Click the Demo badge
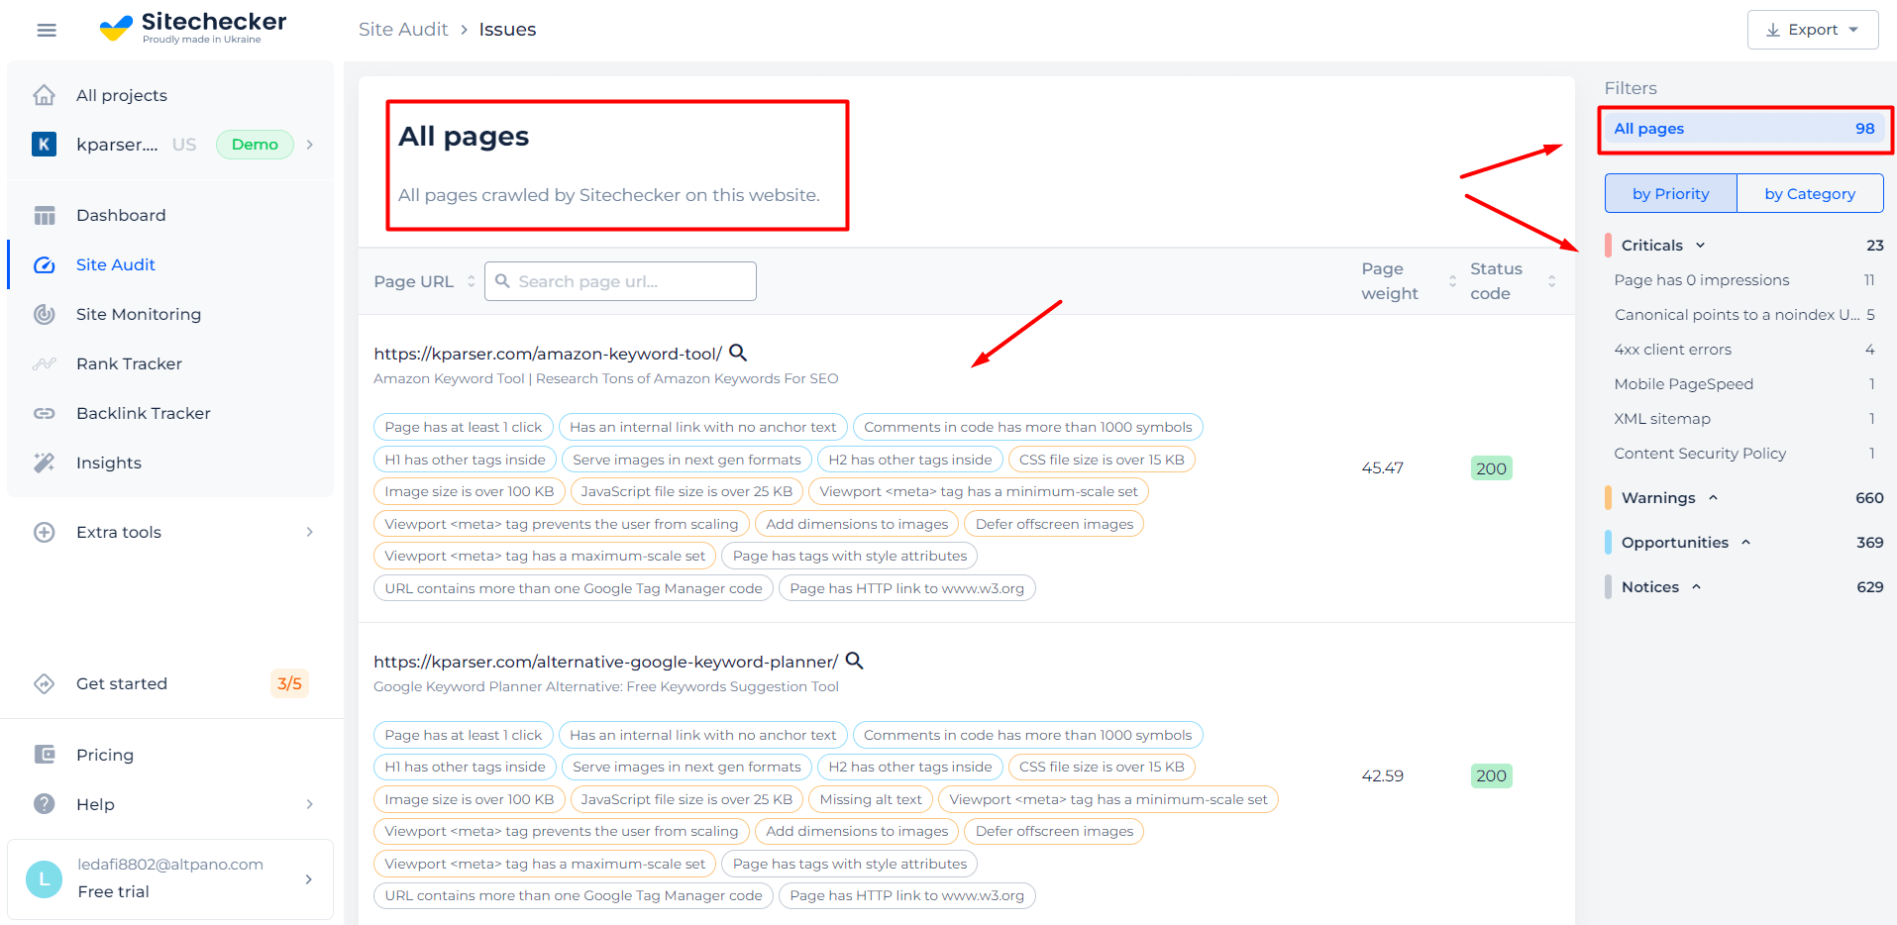Image resolution: width=1897 pixels, height=925 pixels. (255, 145)
